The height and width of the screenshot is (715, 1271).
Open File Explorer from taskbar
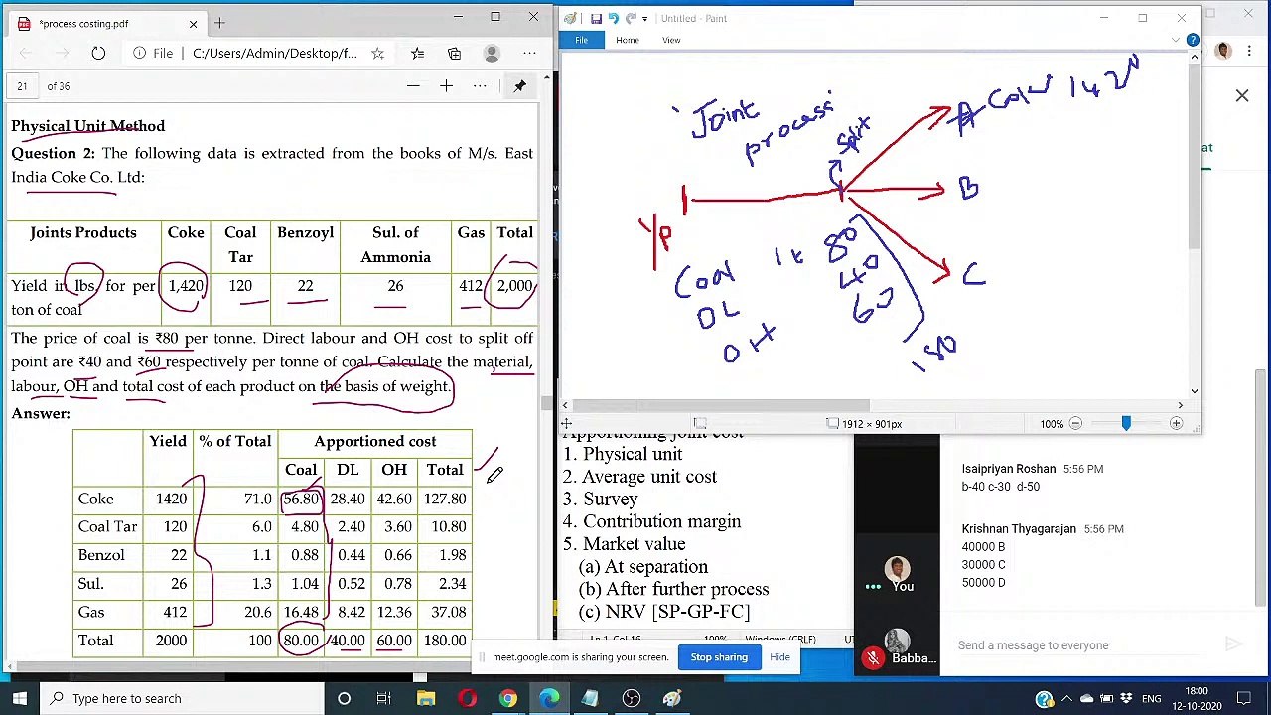pyautogui.click(x=425, y=698)
